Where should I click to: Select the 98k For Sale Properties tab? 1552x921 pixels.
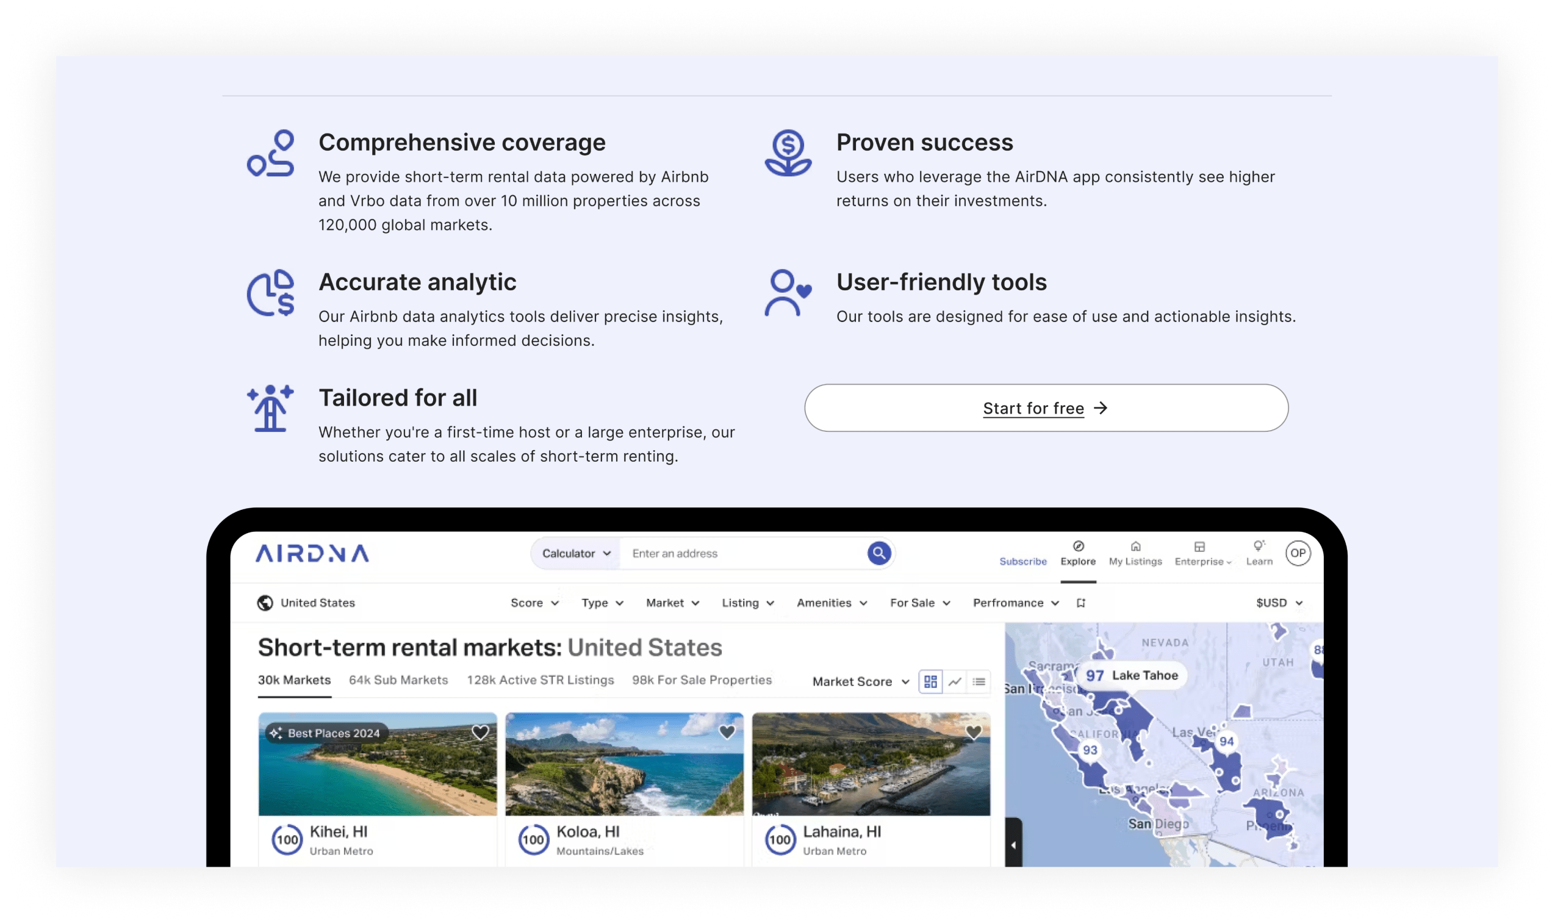click(701, 679)
